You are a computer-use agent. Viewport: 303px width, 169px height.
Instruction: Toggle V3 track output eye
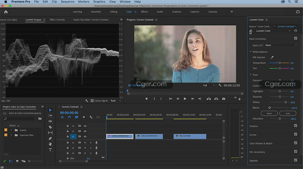coord(85,126)
